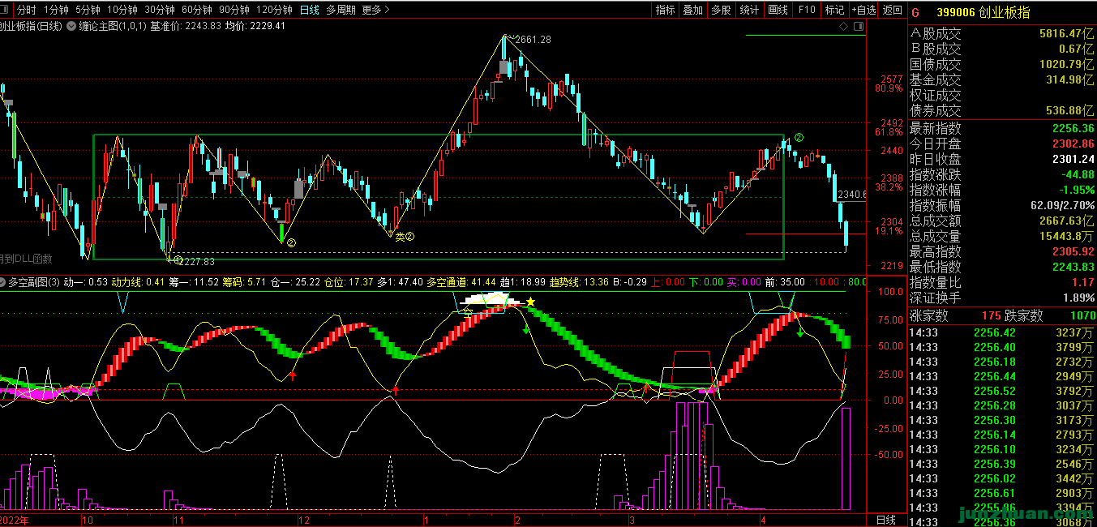Image resolution: width=1097 pixels, height=527 pixels.
Task: Click the diamond icon above the price axis
Action: [844, 27]
